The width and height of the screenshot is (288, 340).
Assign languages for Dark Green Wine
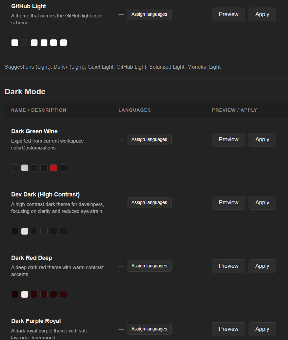point(149,139)
